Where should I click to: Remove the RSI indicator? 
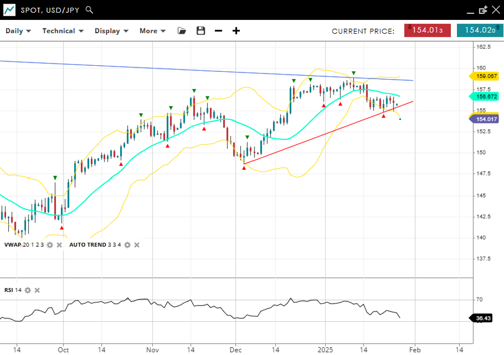(37, 290)
